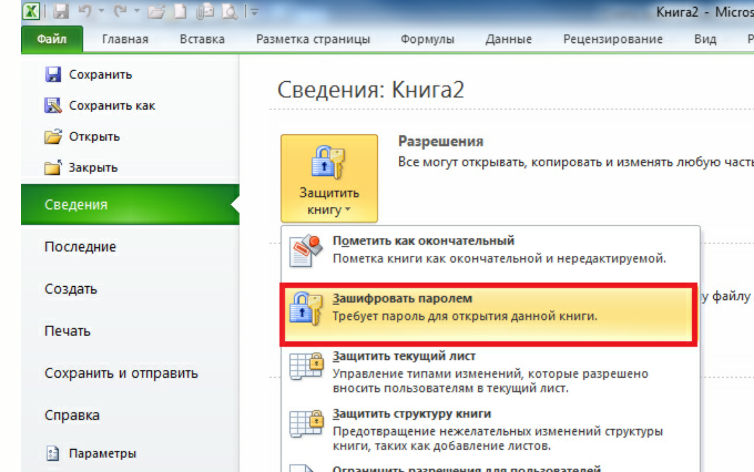Switch to the Формулы ribbon tab
This screenshot has width=754, height=472.
427,39
